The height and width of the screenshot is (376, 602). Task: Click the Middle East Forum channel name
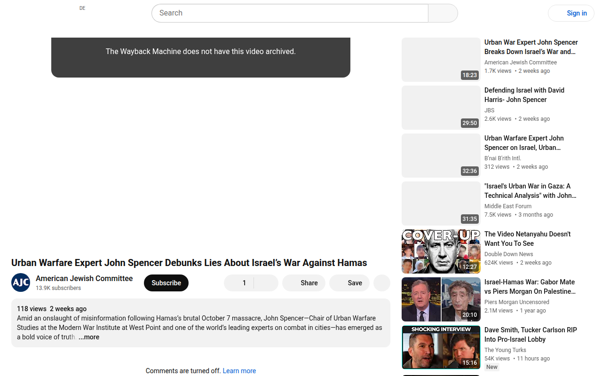[x=508, y=206]
